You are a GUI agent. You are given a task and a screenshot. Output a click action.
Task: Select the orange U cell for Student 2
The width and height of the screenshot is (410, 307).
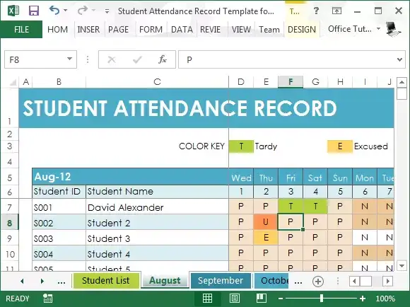coord(266,222)
